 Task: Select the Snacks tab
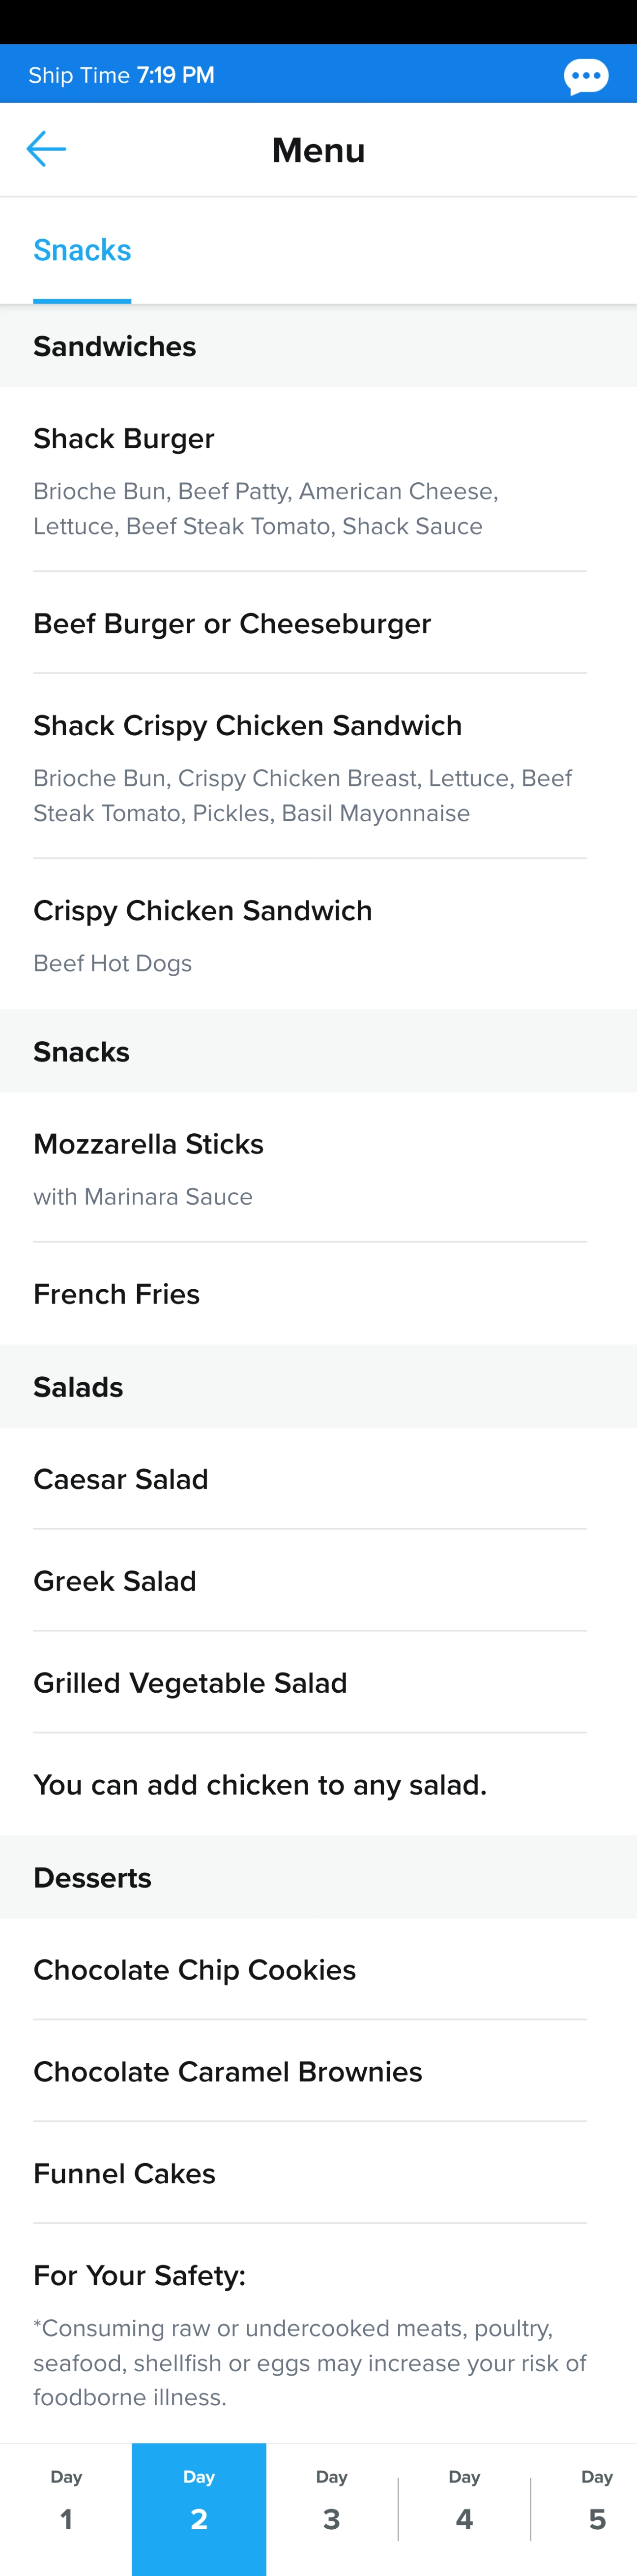point(82,250)
